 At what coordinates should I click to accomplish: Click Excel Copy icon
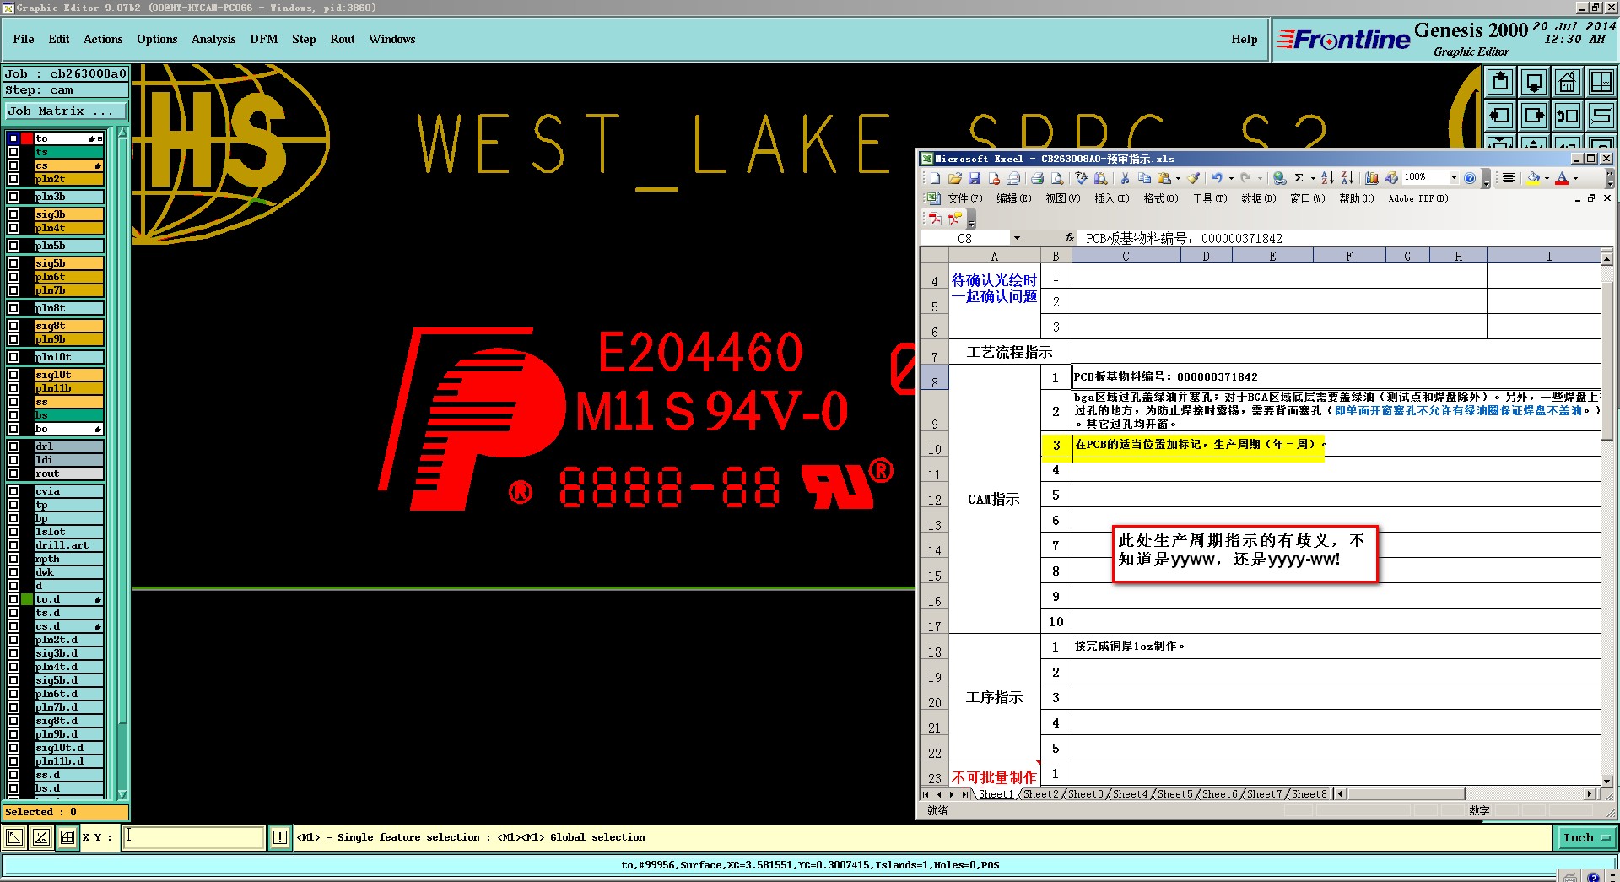[1144, 178]
